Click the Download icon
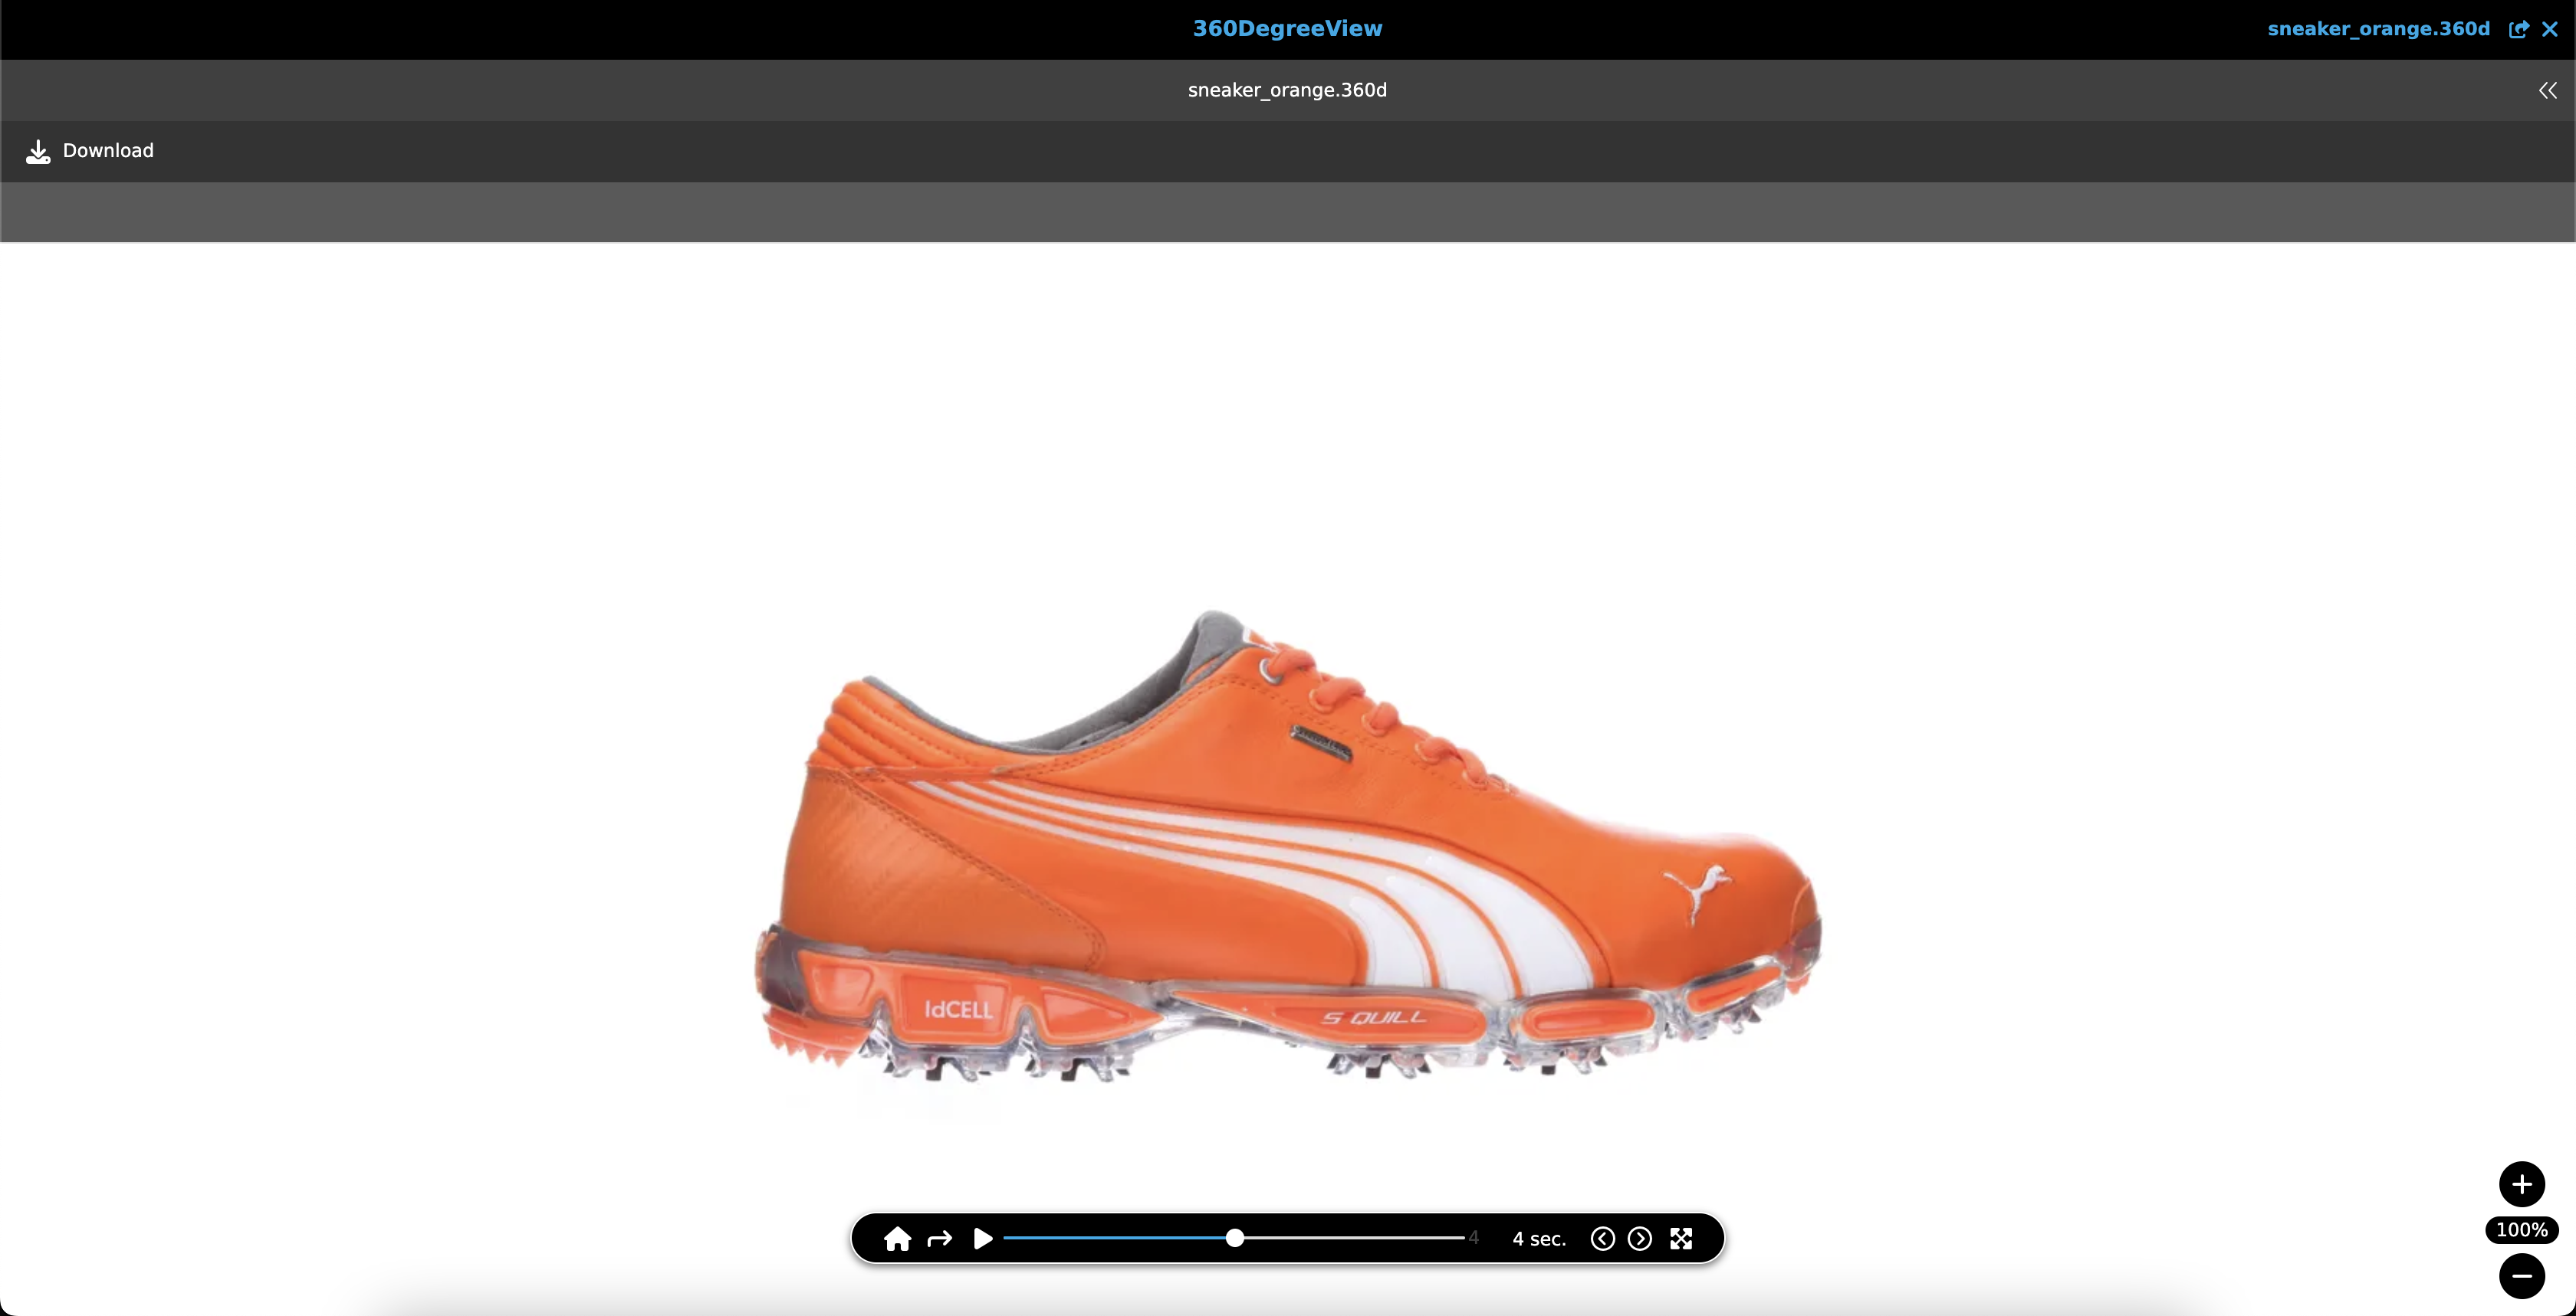Viewport: 2576px width, 1316px height. coord(38,151)
